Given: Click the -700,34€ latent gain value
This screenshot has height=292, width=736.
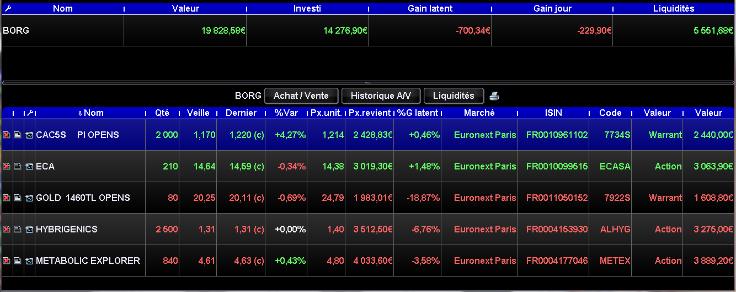Looking at the screenshot, I should pyautogui.click(x=473, y=31).
